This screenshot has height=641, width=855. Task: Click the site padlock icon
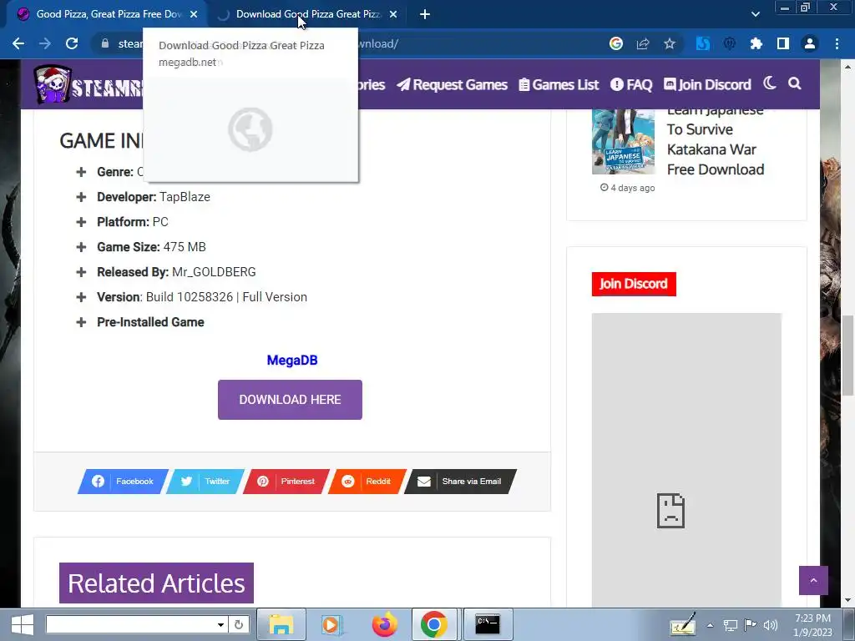[x=104, y=43]
